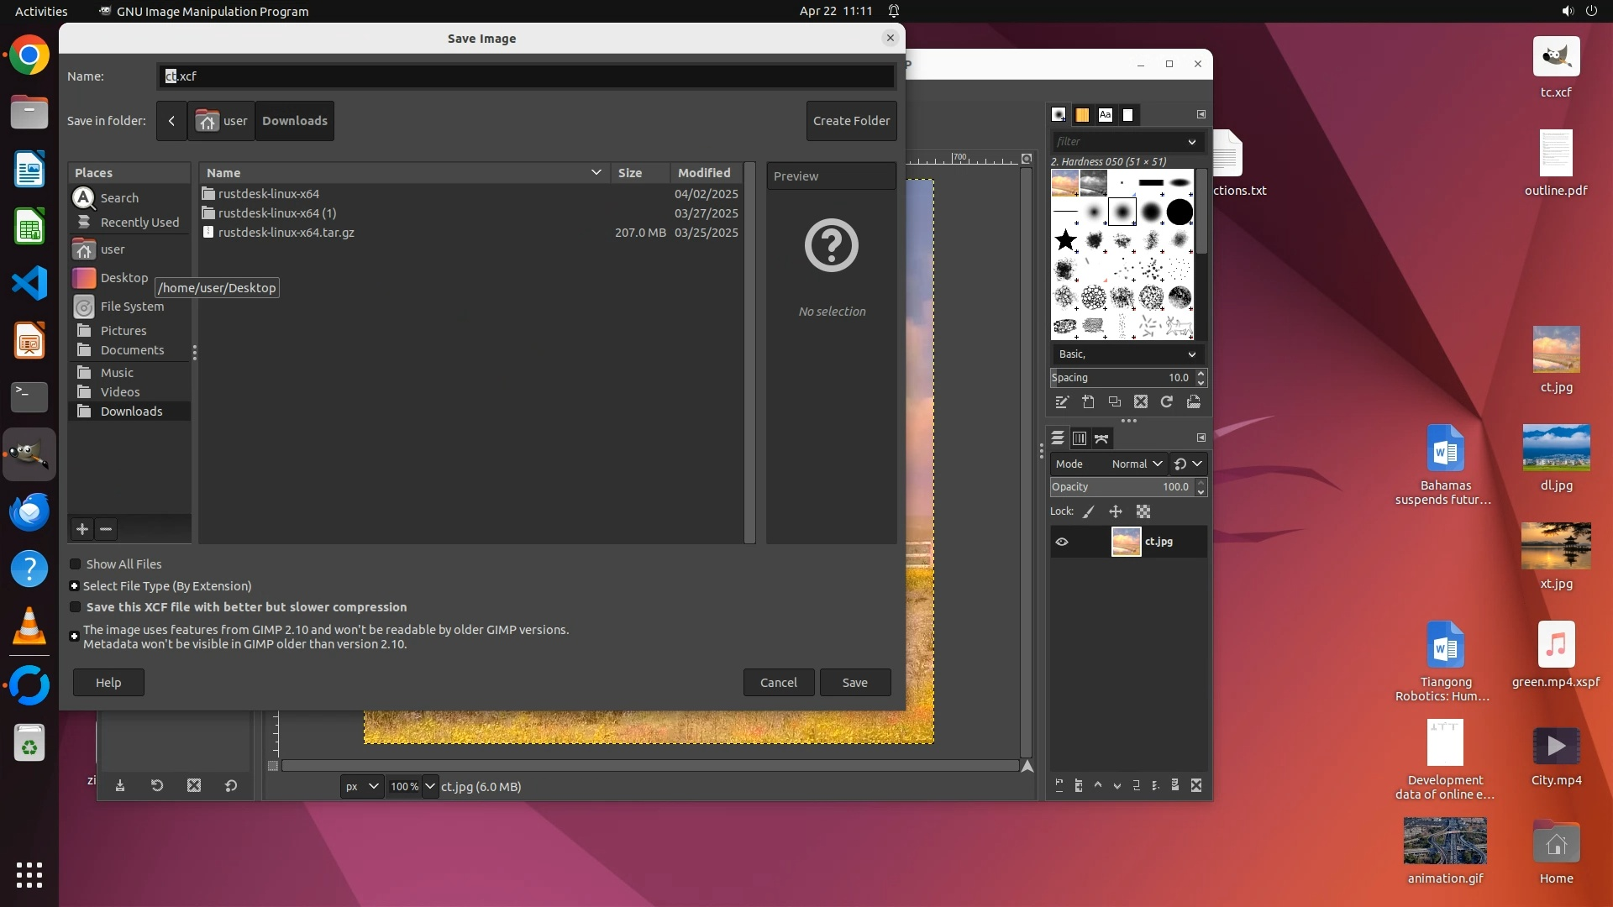Viewport: 1613px width, 907px height.
Task: Toggle the lock alpha channel icon
Action: pos(1143,511)
